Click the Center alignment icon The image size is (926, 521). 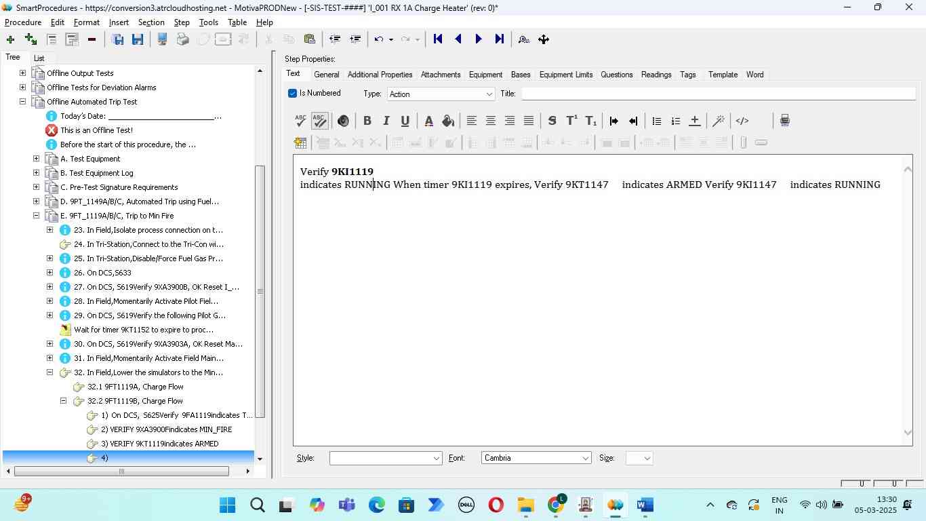490,121
